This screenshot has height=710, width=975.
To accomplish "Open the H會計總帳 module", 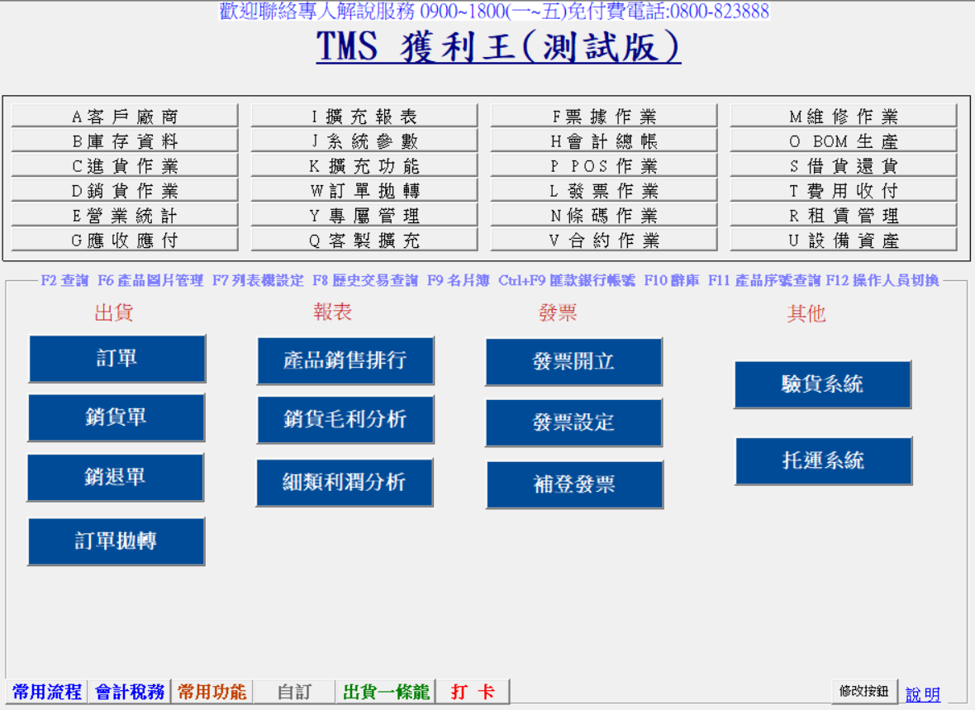I will pyautogui.click(x=604, y=141).
